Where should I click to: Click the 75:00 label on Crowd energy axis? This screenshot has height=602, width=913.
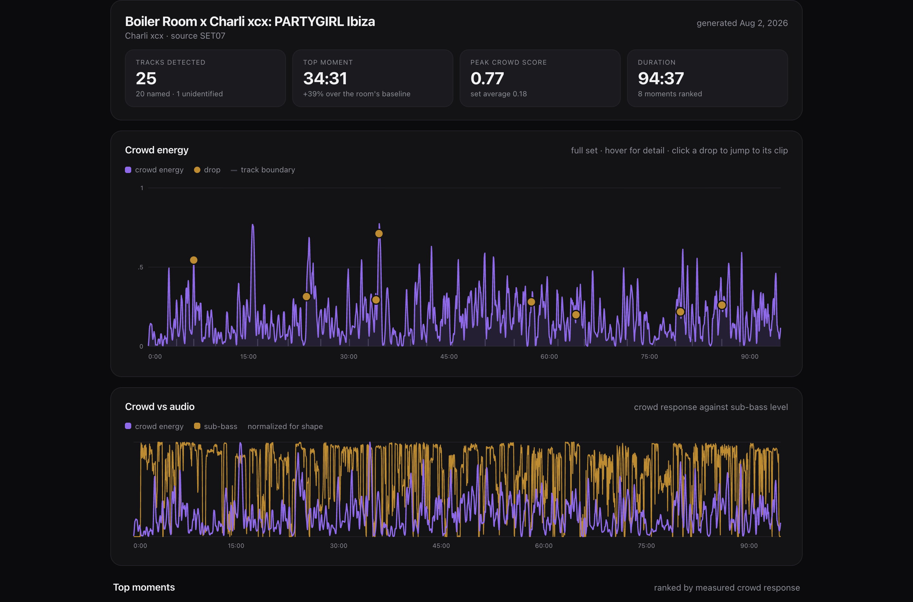[x=650, y=357]
